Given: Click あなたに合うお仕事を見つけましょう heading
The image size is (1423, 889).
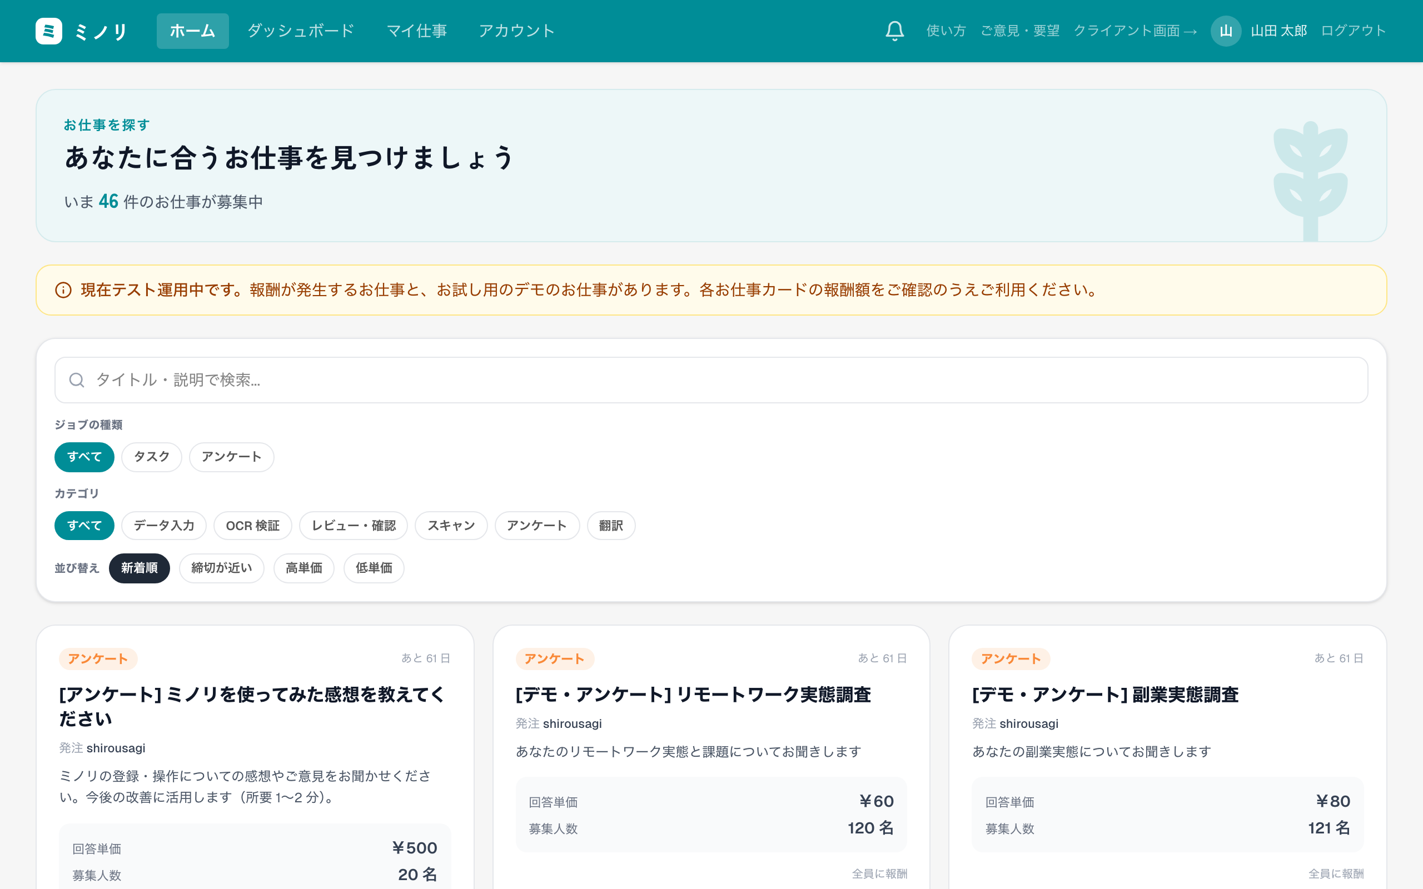Looking at the screenshot, I should [x=289, y=158].
